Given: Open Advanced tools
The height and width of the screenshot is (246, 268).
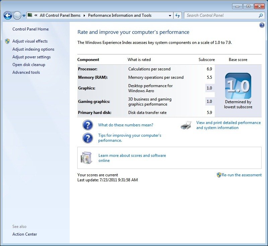Looking at the screenshot, I should pos(26,72).
